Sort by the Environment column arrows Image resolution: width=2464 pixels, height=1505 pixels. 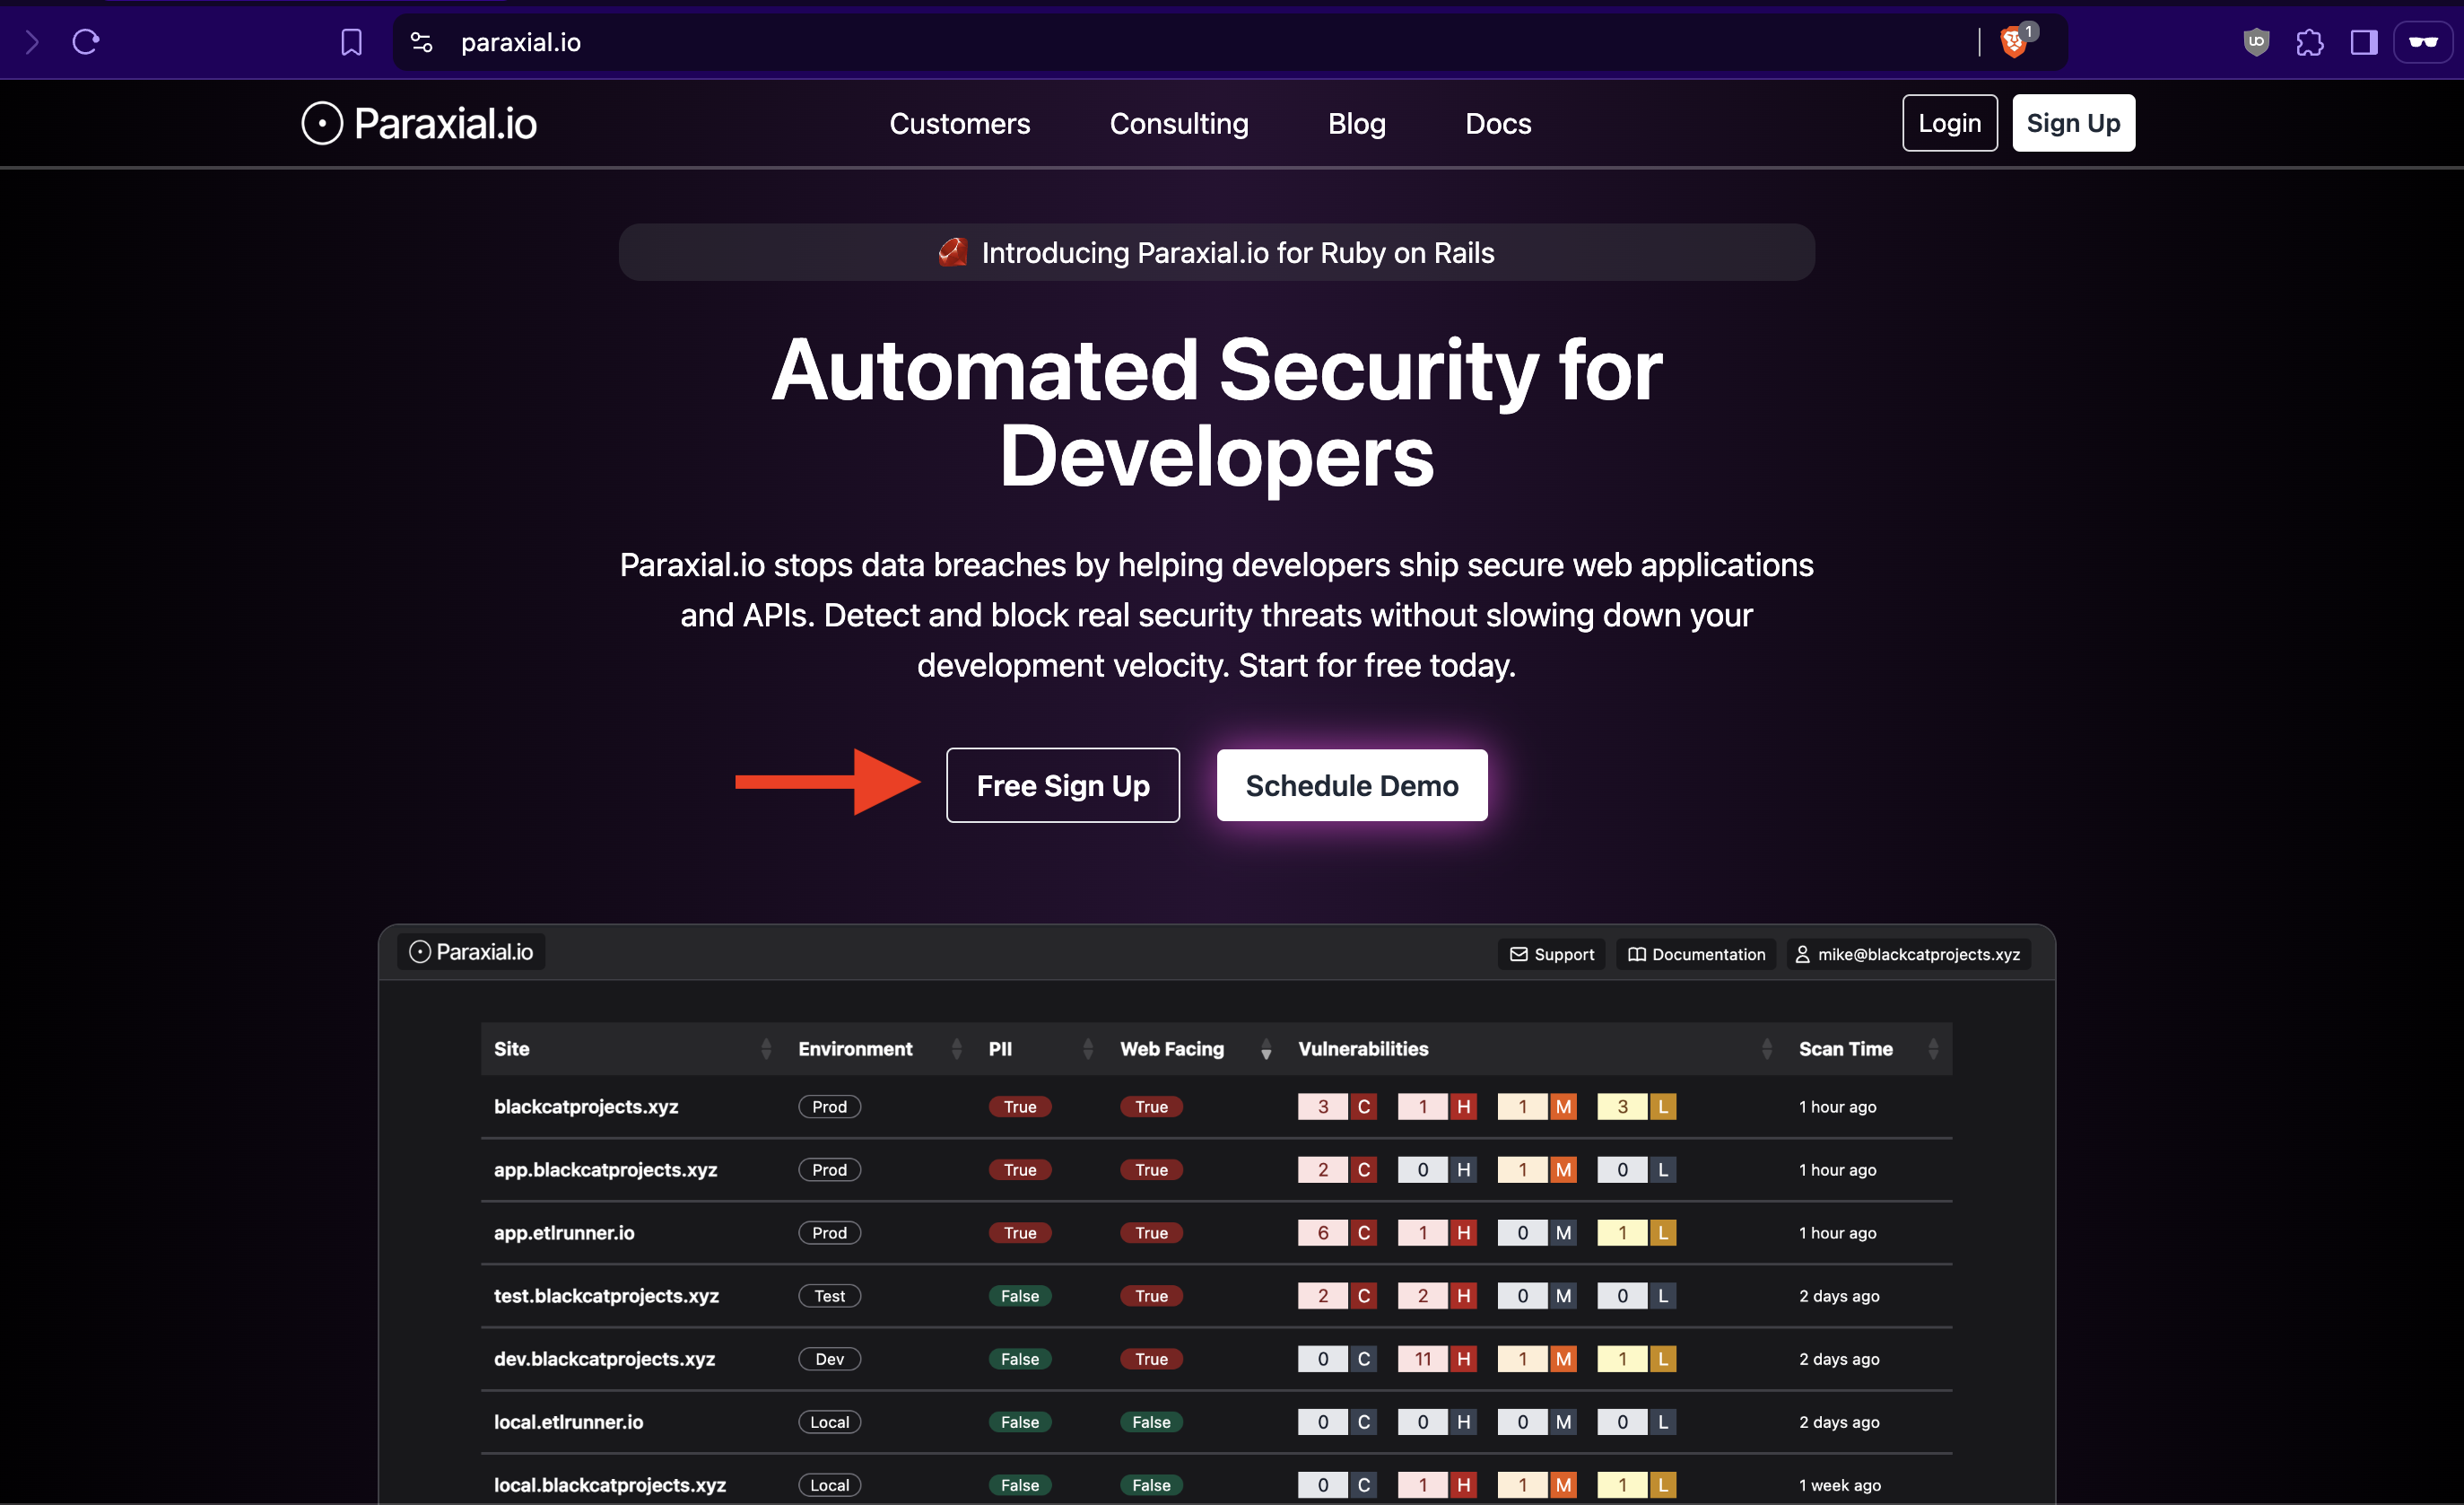pos(956,1049)
